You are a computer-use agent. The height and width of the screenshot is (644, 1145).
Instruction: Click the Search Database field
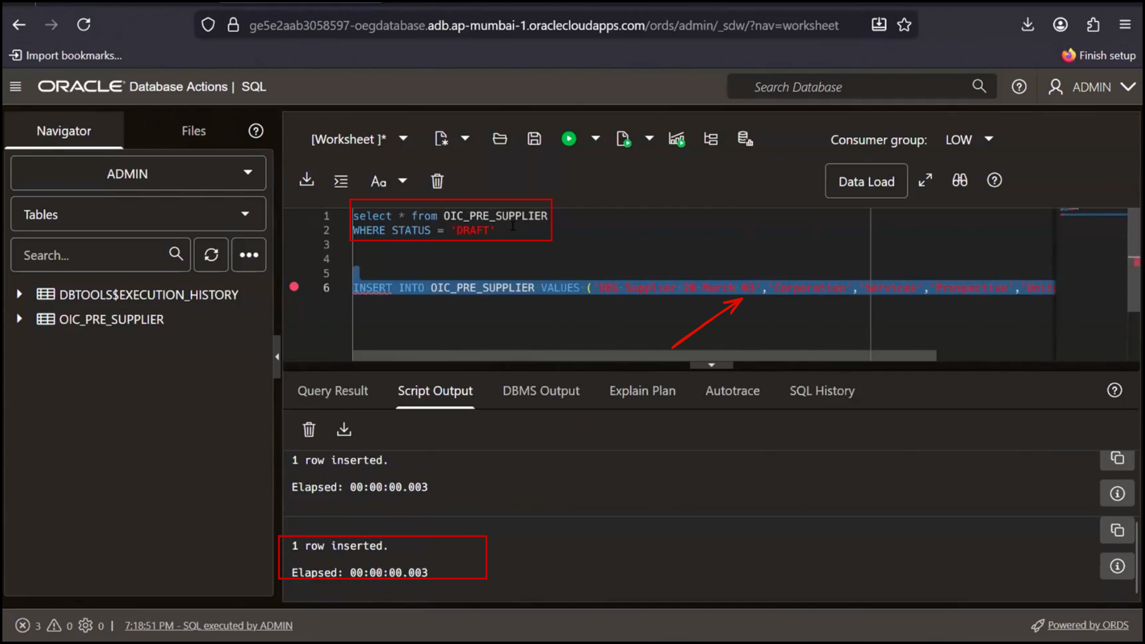click(862, 87)
